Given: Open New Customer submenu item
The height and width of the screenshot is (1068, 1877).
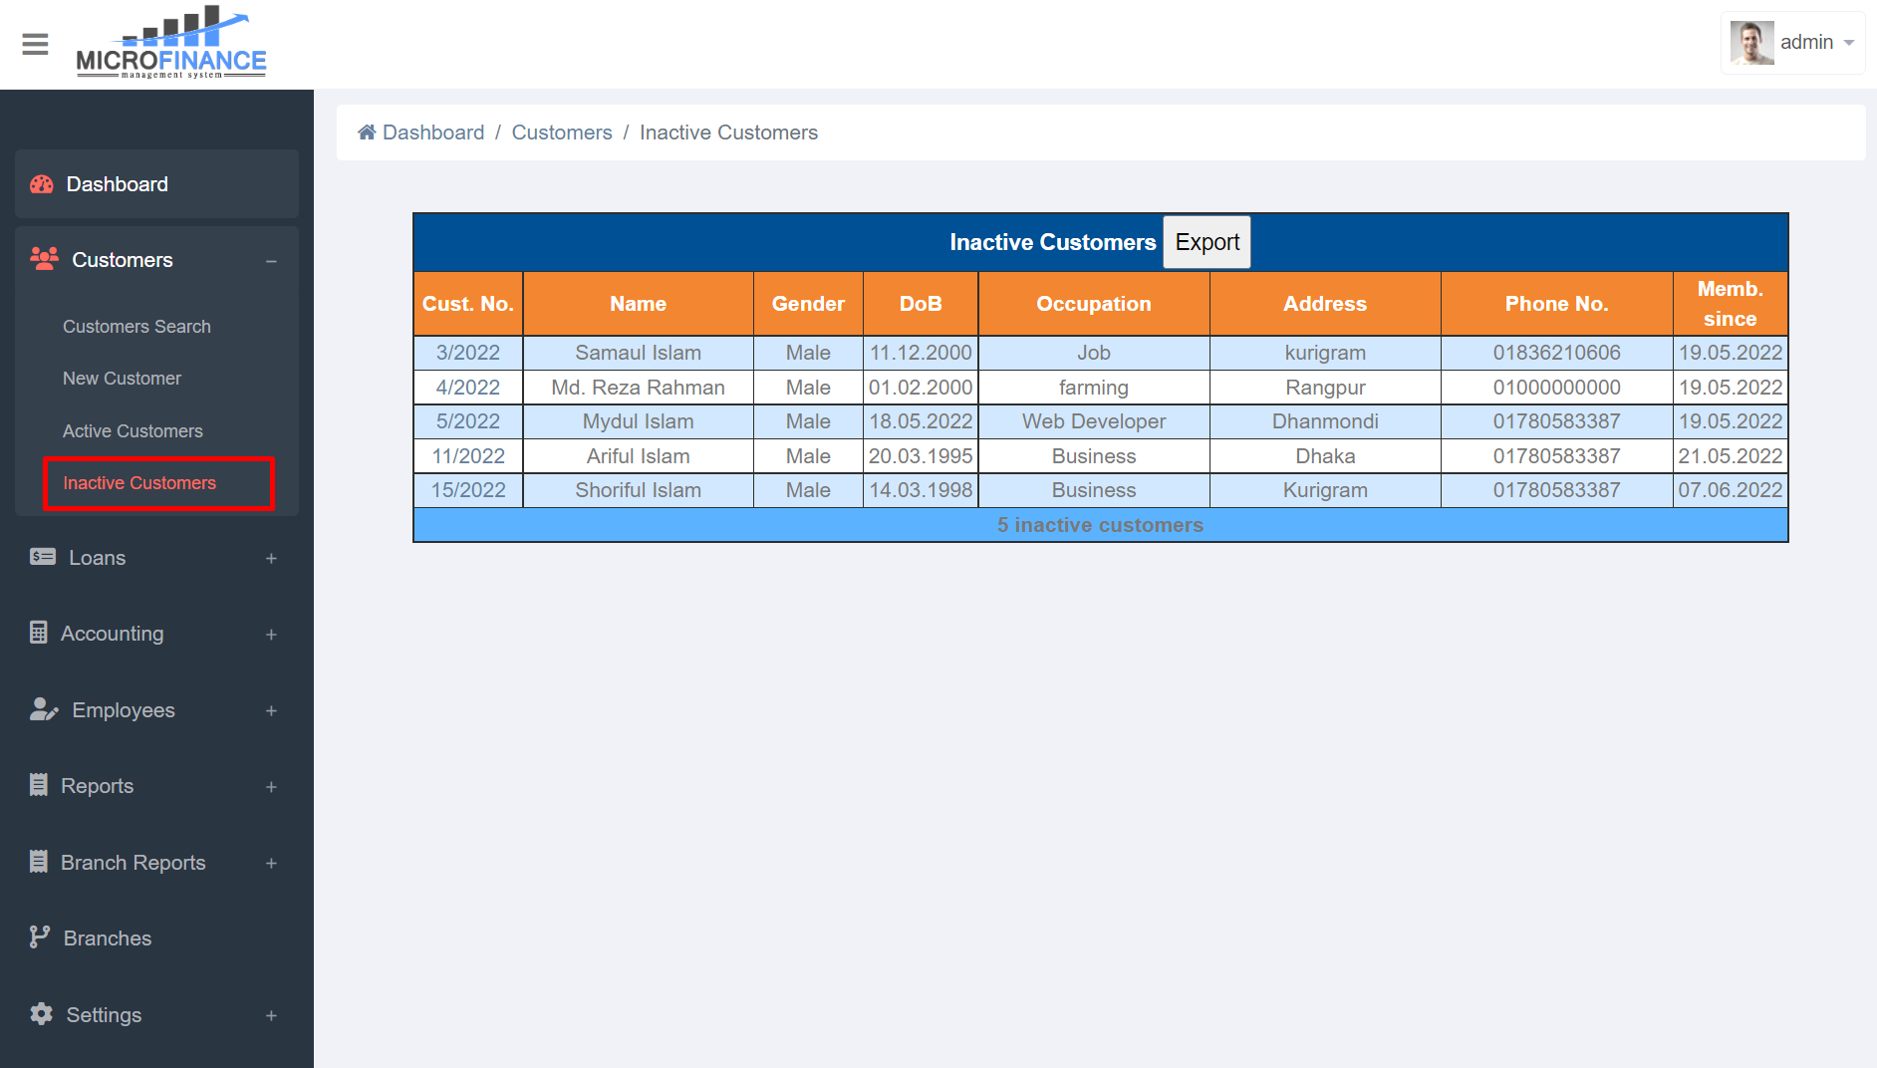Looking at the screenshot, I should [122, 379].
